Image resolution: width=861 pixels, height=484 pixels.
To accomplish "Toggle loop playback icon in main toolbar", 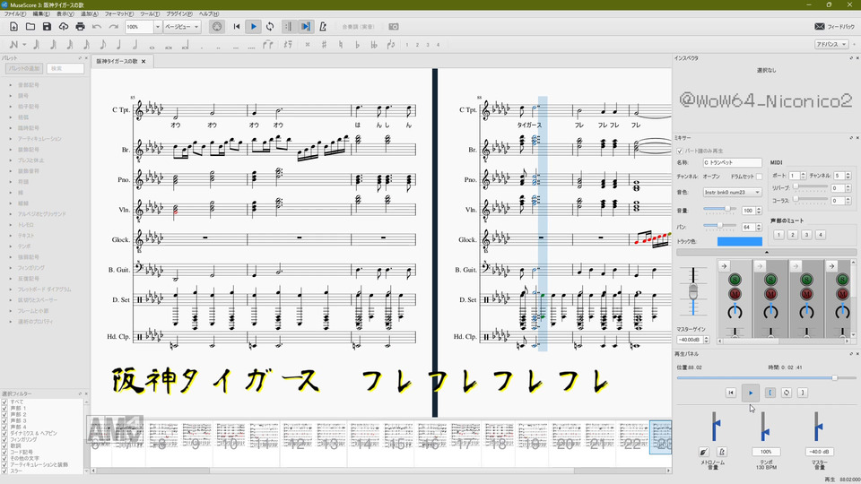I will (270, 27).
